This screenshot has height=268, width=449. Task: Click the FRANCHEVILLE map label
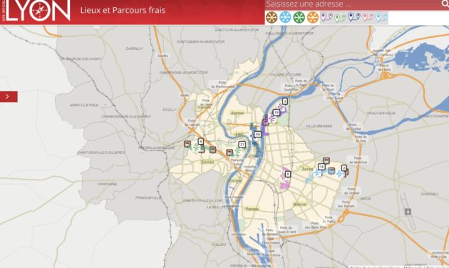148,197
